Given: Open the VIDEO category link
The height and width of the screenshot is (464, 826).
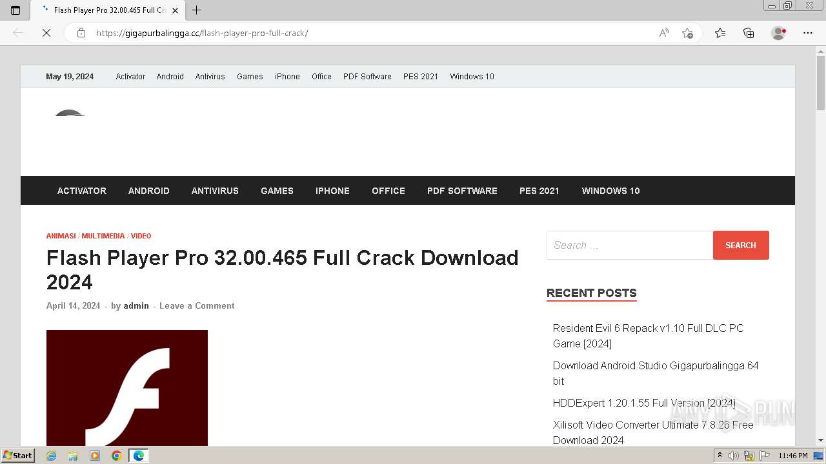Looking at the screenshot, I should click(x=141, y=236).
